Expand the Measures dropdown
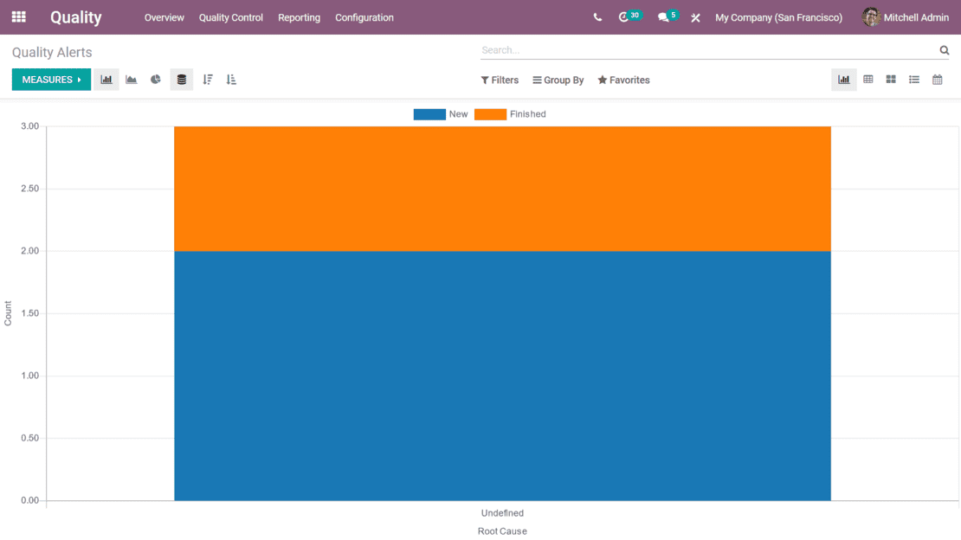Screen dimensions: 961x540 (x=51, y=80)
